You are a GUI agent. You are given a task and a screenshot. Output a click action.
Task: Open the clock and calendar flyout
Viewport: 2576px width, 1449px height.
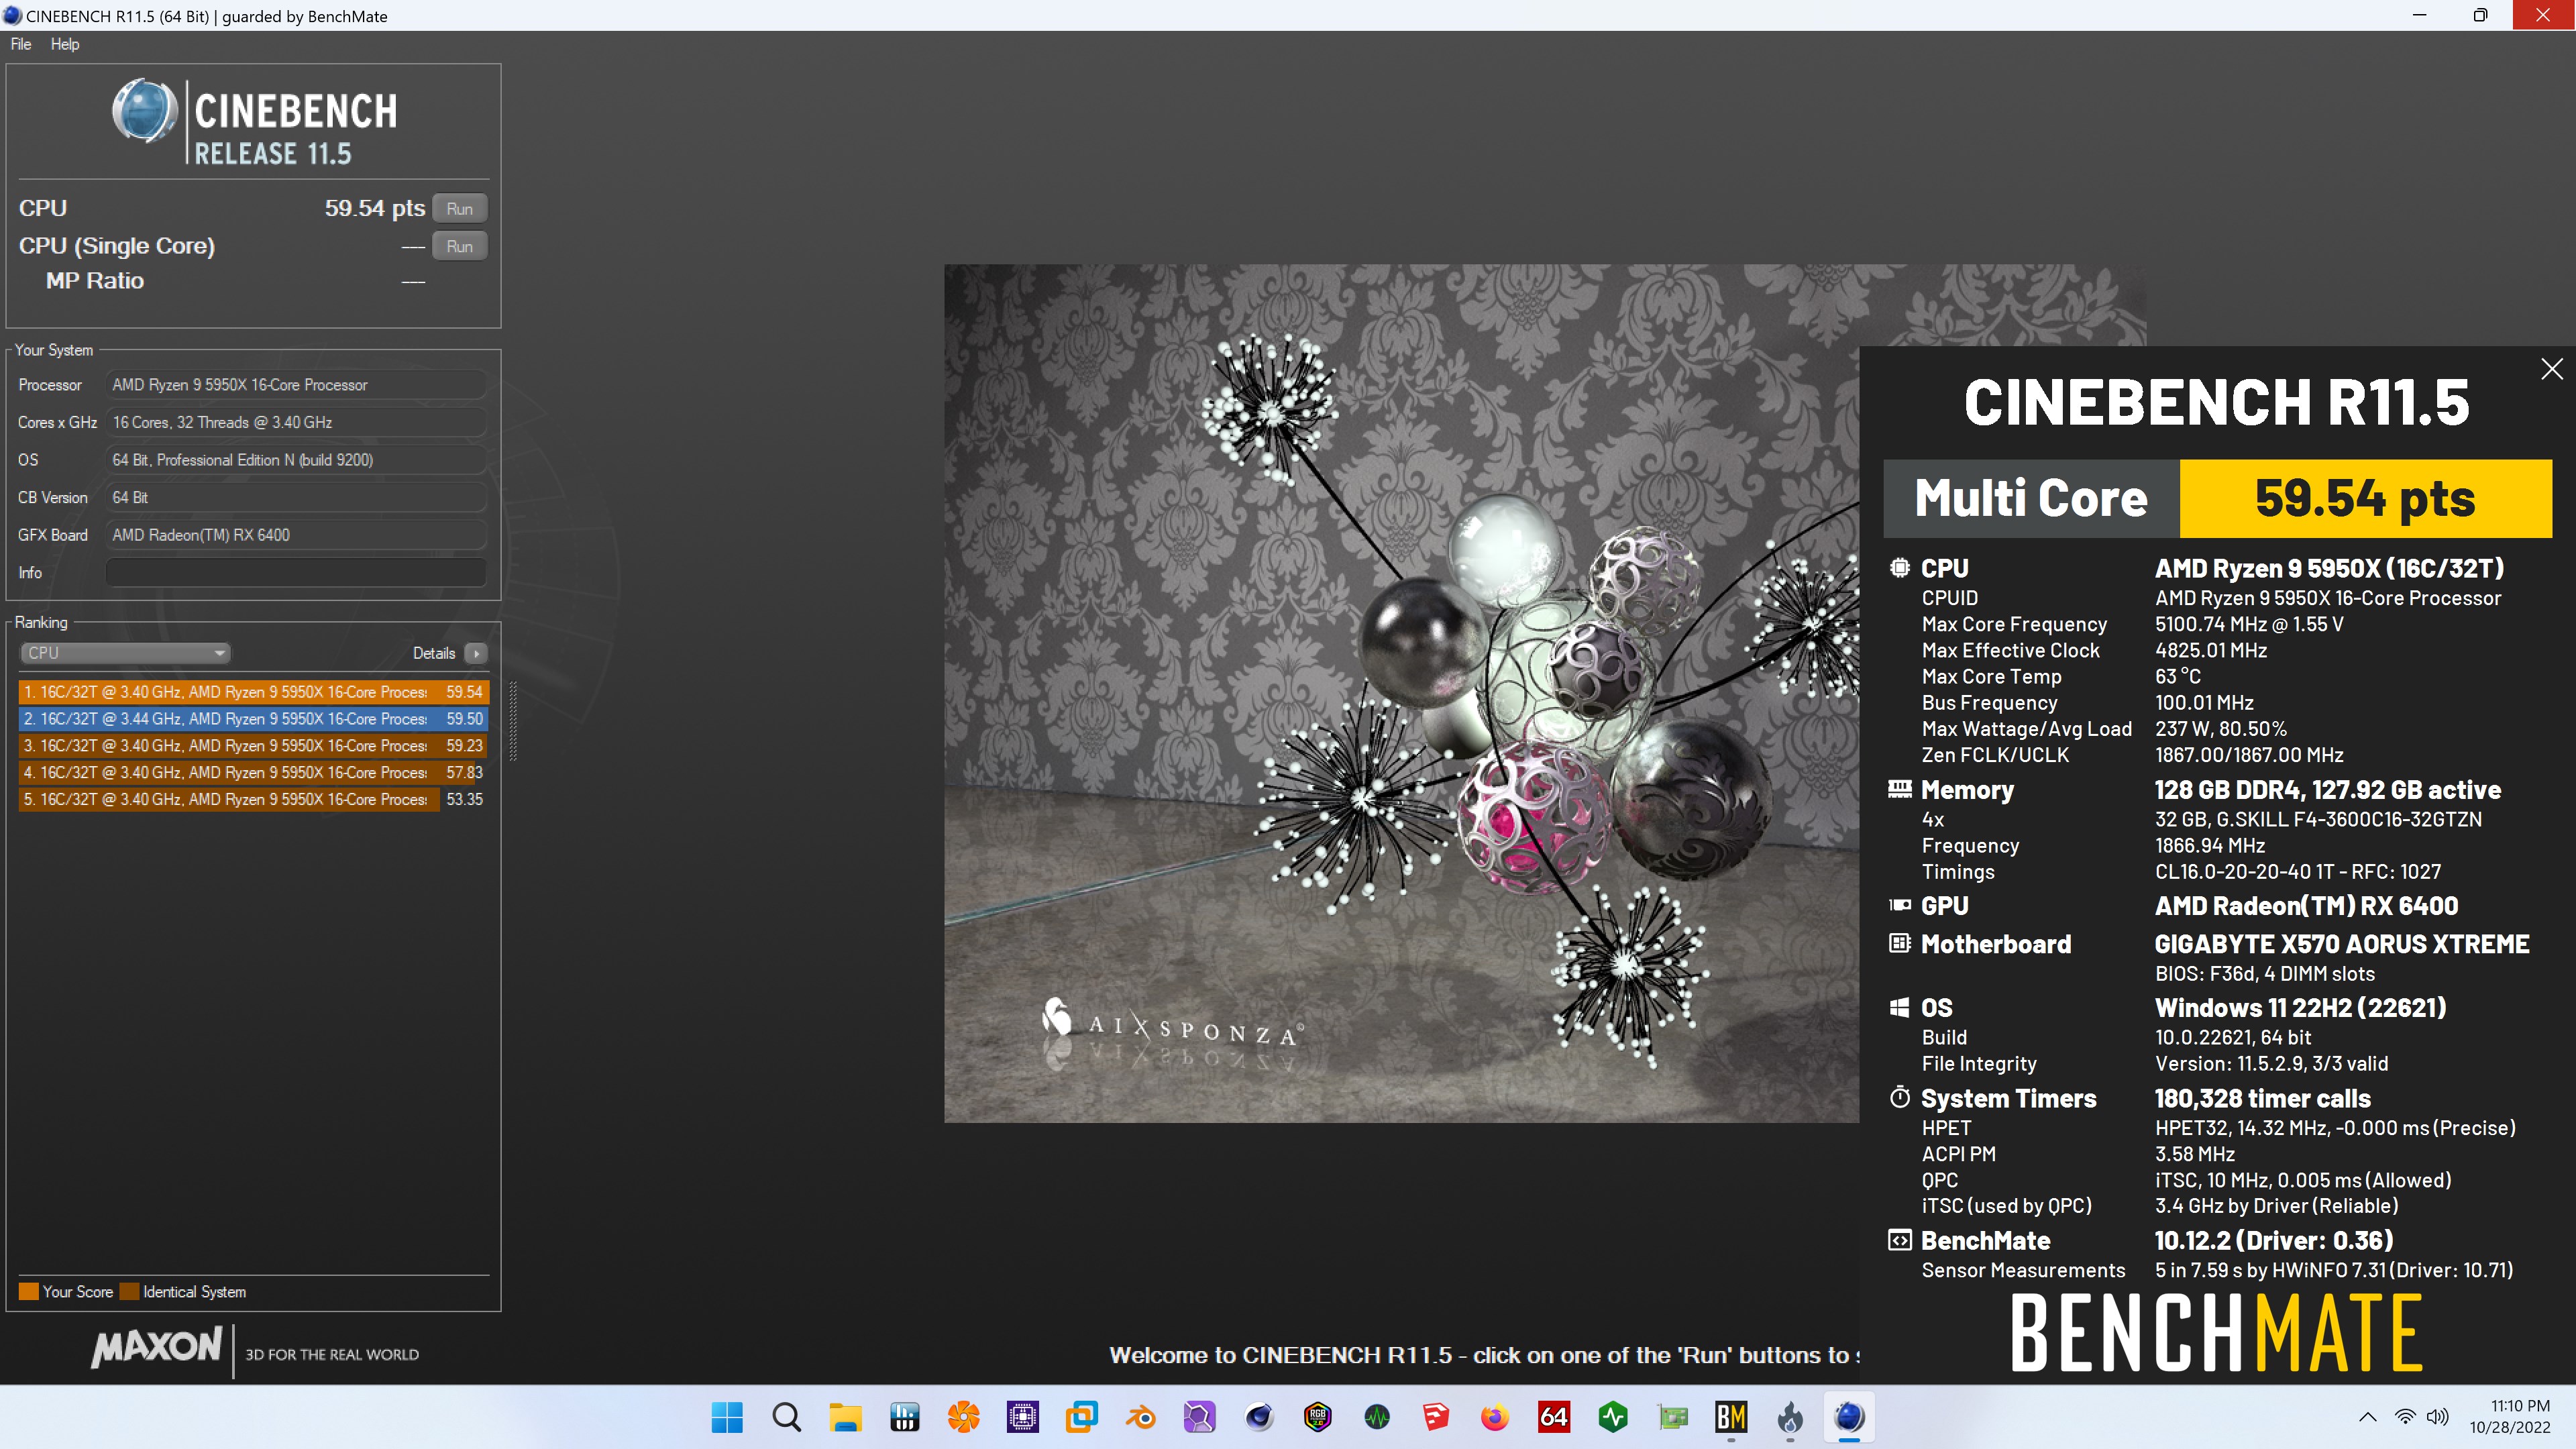point(2510,1416)
